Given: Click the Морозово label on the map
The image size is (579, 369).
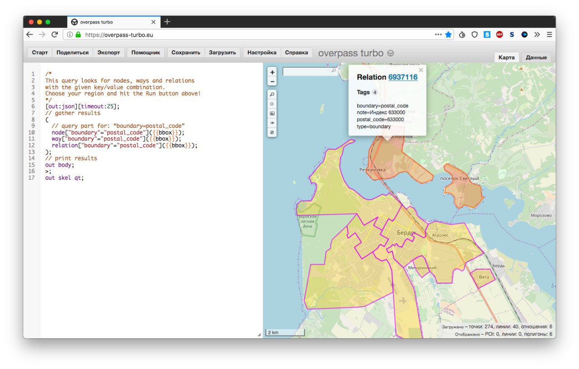Looking at the screenshot, I should [541, 215].
